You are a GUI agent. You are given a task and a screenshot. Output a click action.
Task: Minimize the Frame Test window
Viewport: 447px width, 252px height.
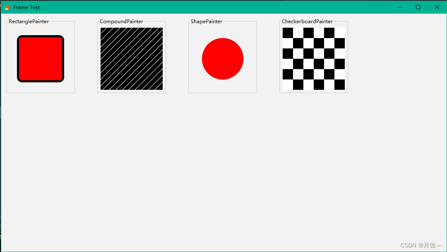399,7
